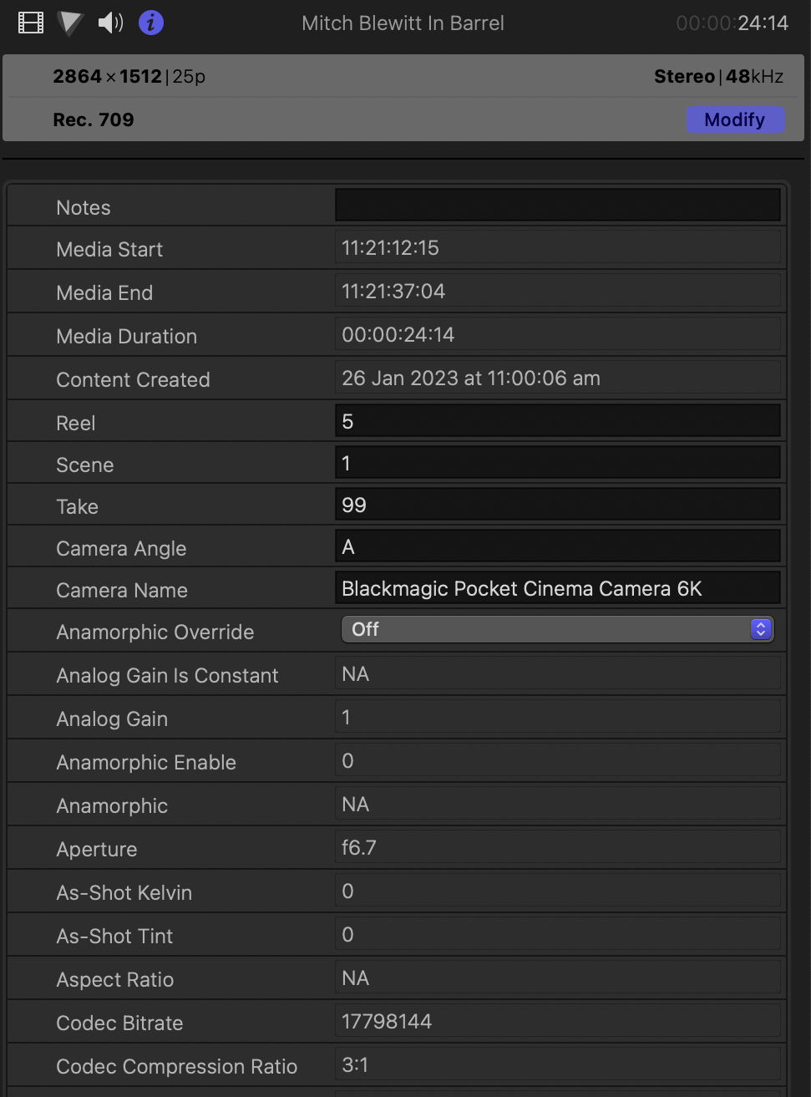Viewport: 811px width, 1097px height.
Task: Edit the Camera Angle field
Action: [557, 546]
